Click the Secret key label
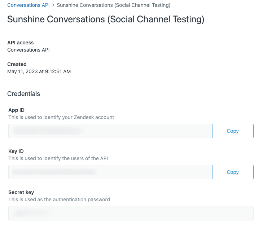This screenshot has width=259, height=228. pos(21,192)
